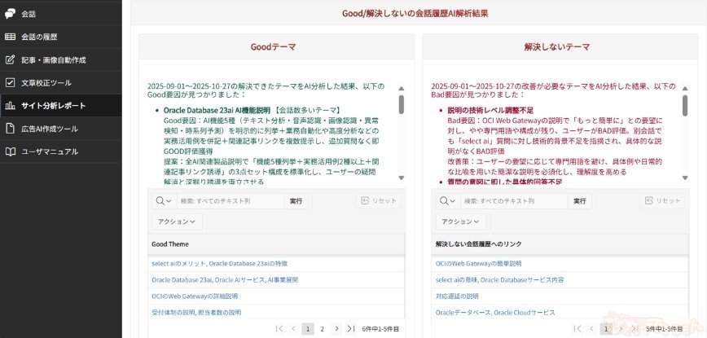Expand アクション menu in 解決しない panel

click(460, 221)
